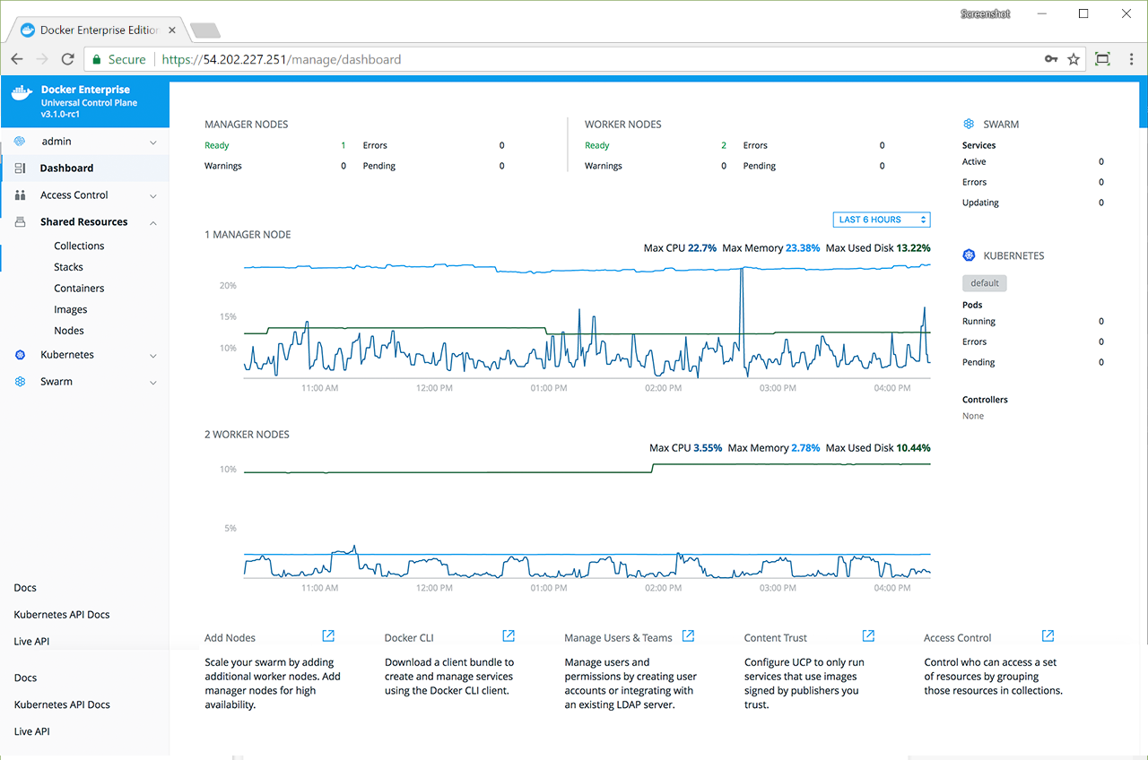Click the Docker CLI external link icon
Viewport: 1148px width, 760px height.
(509, 636)
